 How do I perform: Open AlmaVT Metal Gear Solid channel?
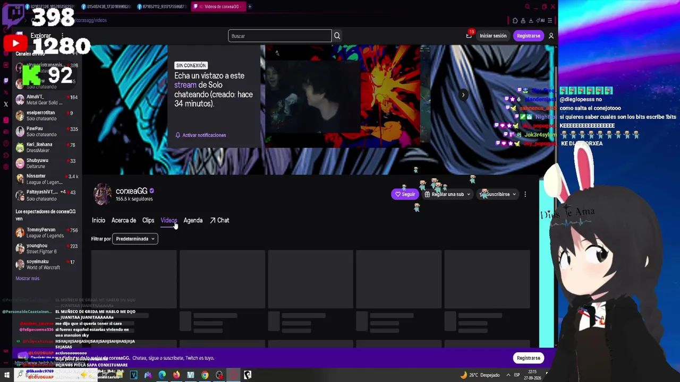47,100
